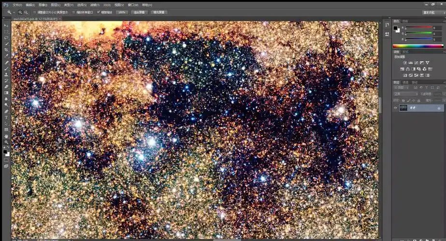This screenshot has width=446, height=241.
Task: Click the red R channel slider
Action: click(418, 27)
